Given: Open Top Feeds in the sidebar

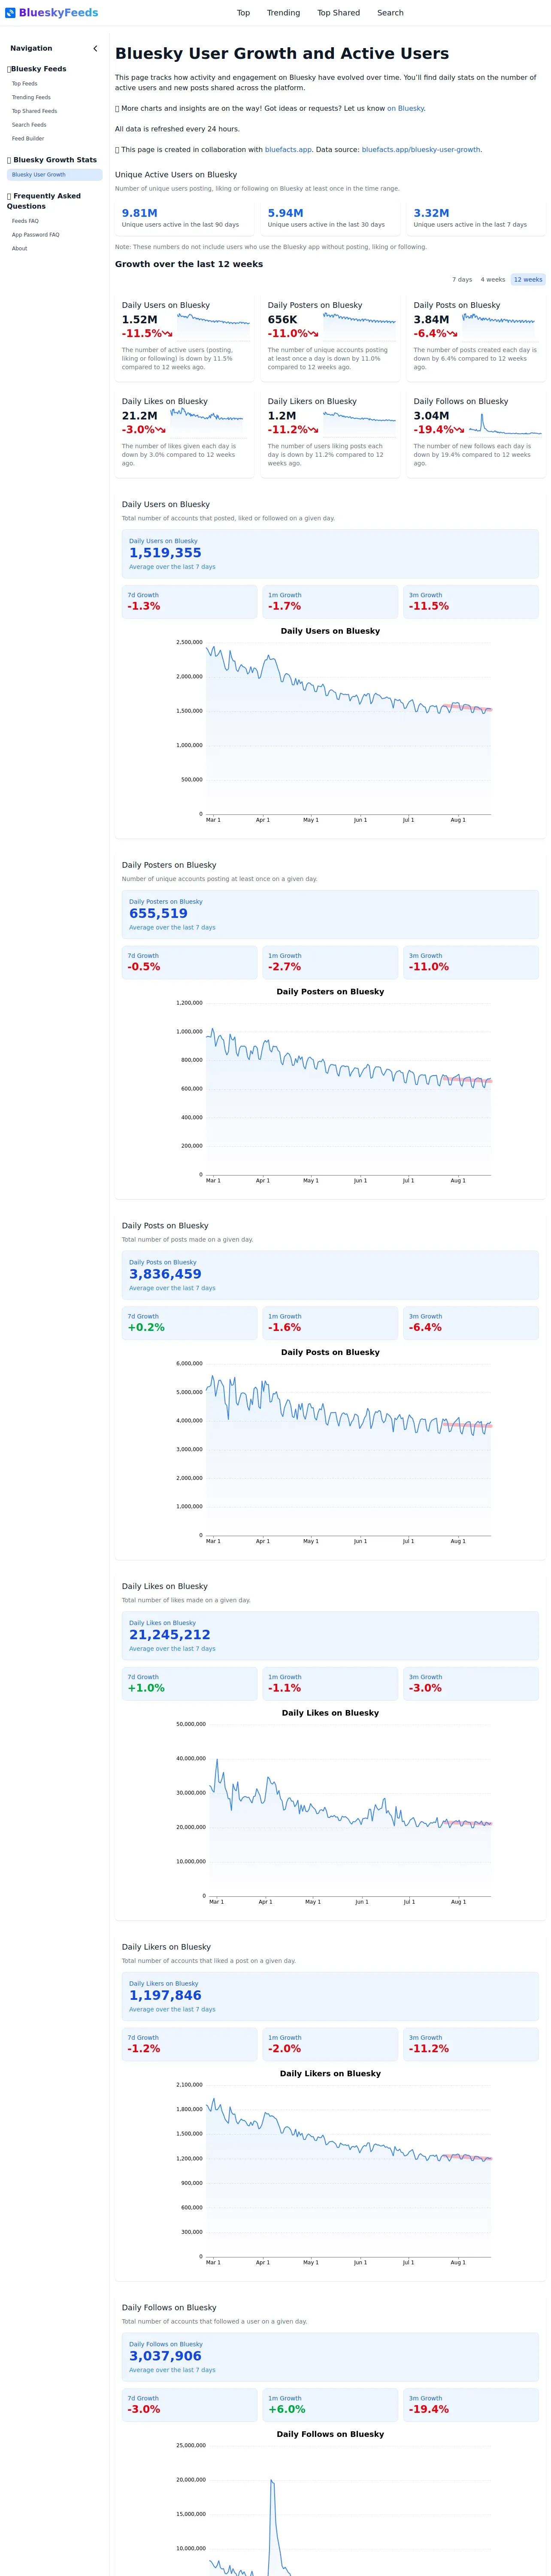Looking at the screenshot, I should 25,84.
